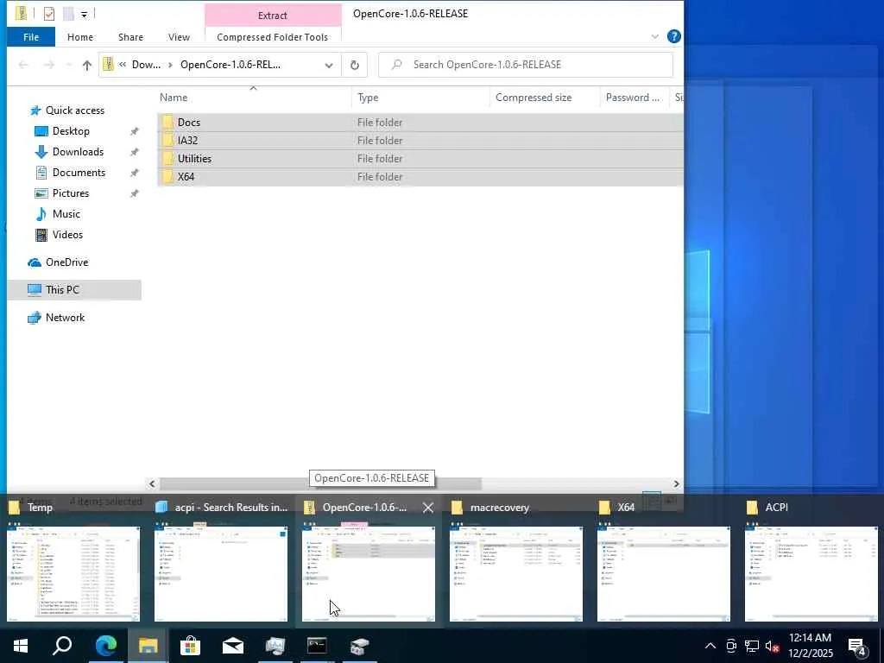Close the OpenCore-1.0.6 thumbnail preview
Viewport: 884px width, 663px height.
[x=428, y=508]
